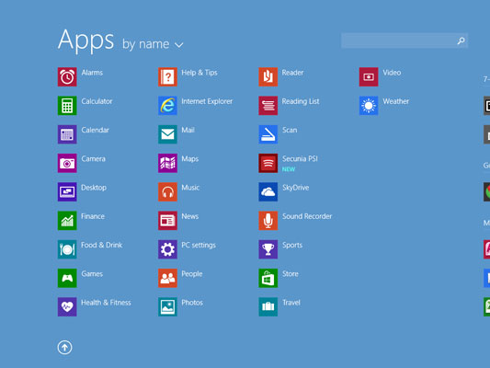Image resolution: width=490 pixels, height=368 pixels.
Task: Open Health & Fitness app icon
Action: [x=67, y=306]
